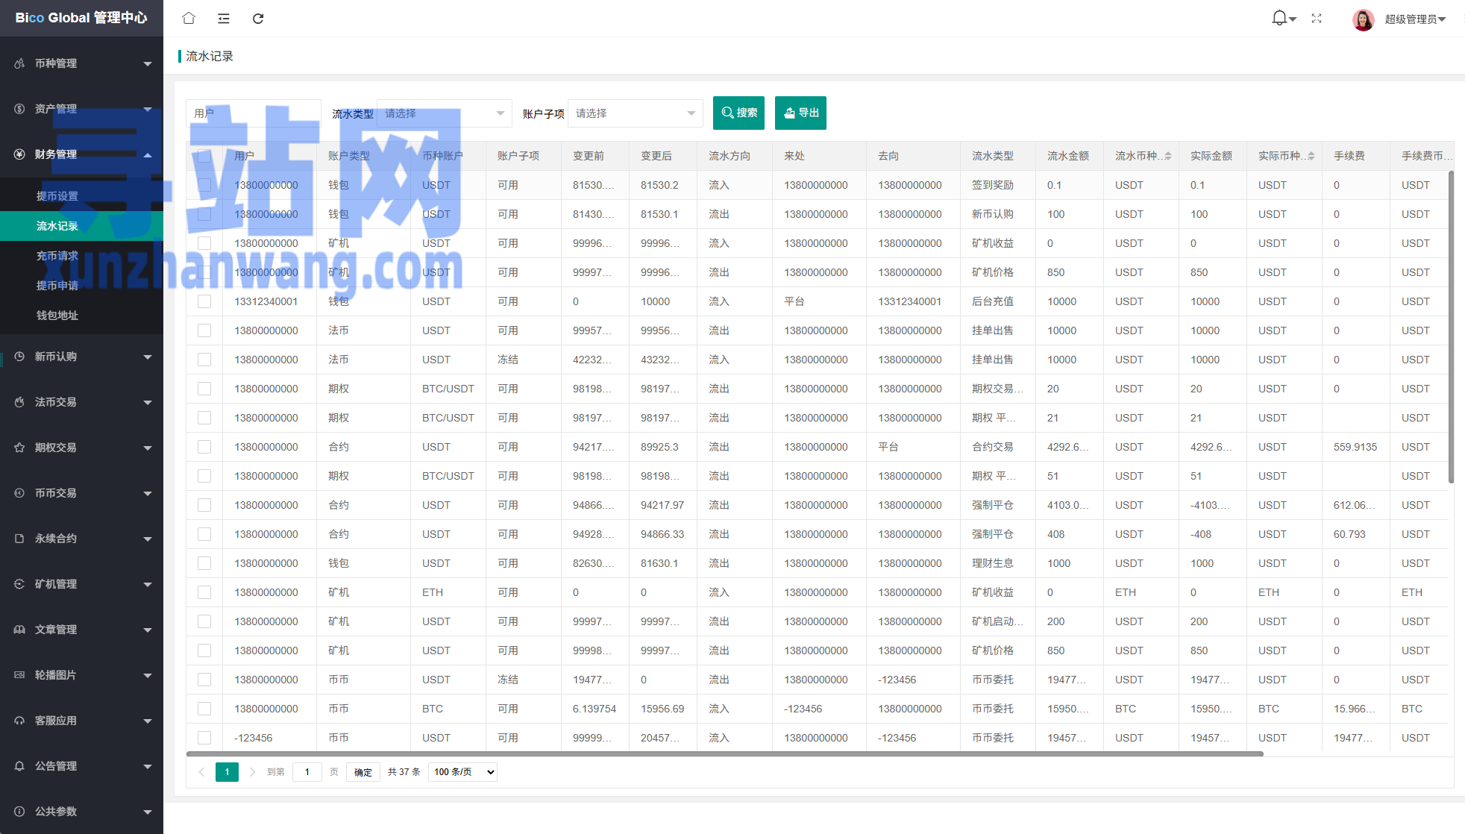
Task: Open 充币请求 in the sidebar submenu
Action: coord(57,256)
